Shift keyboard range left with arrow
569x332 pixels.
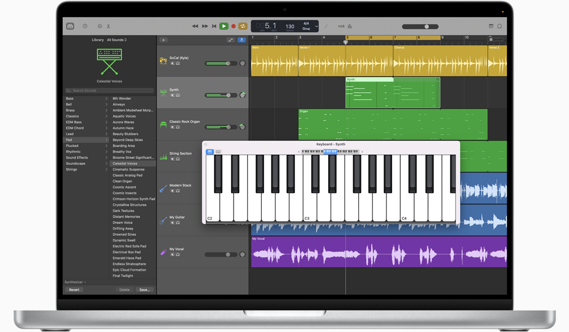click(299, 152)
